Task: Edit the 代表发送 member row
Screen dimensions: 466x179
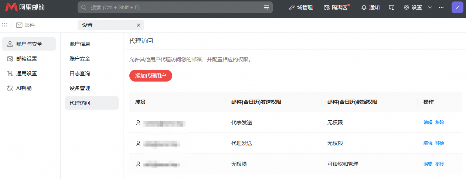Action: [428, 123]
